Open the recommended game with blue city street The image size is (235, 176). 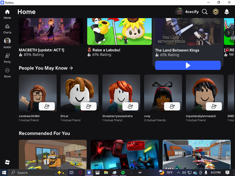point(196,154)
